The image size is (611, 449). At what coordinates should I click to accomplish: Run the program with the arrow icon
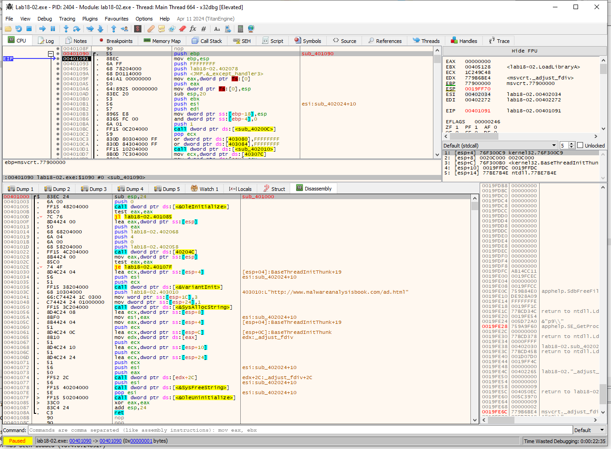pyautogui.click(x=43, y=29)
